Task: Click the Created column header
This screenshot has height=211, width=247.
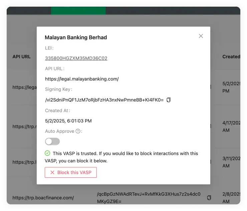Action: [x=231, y=57]
